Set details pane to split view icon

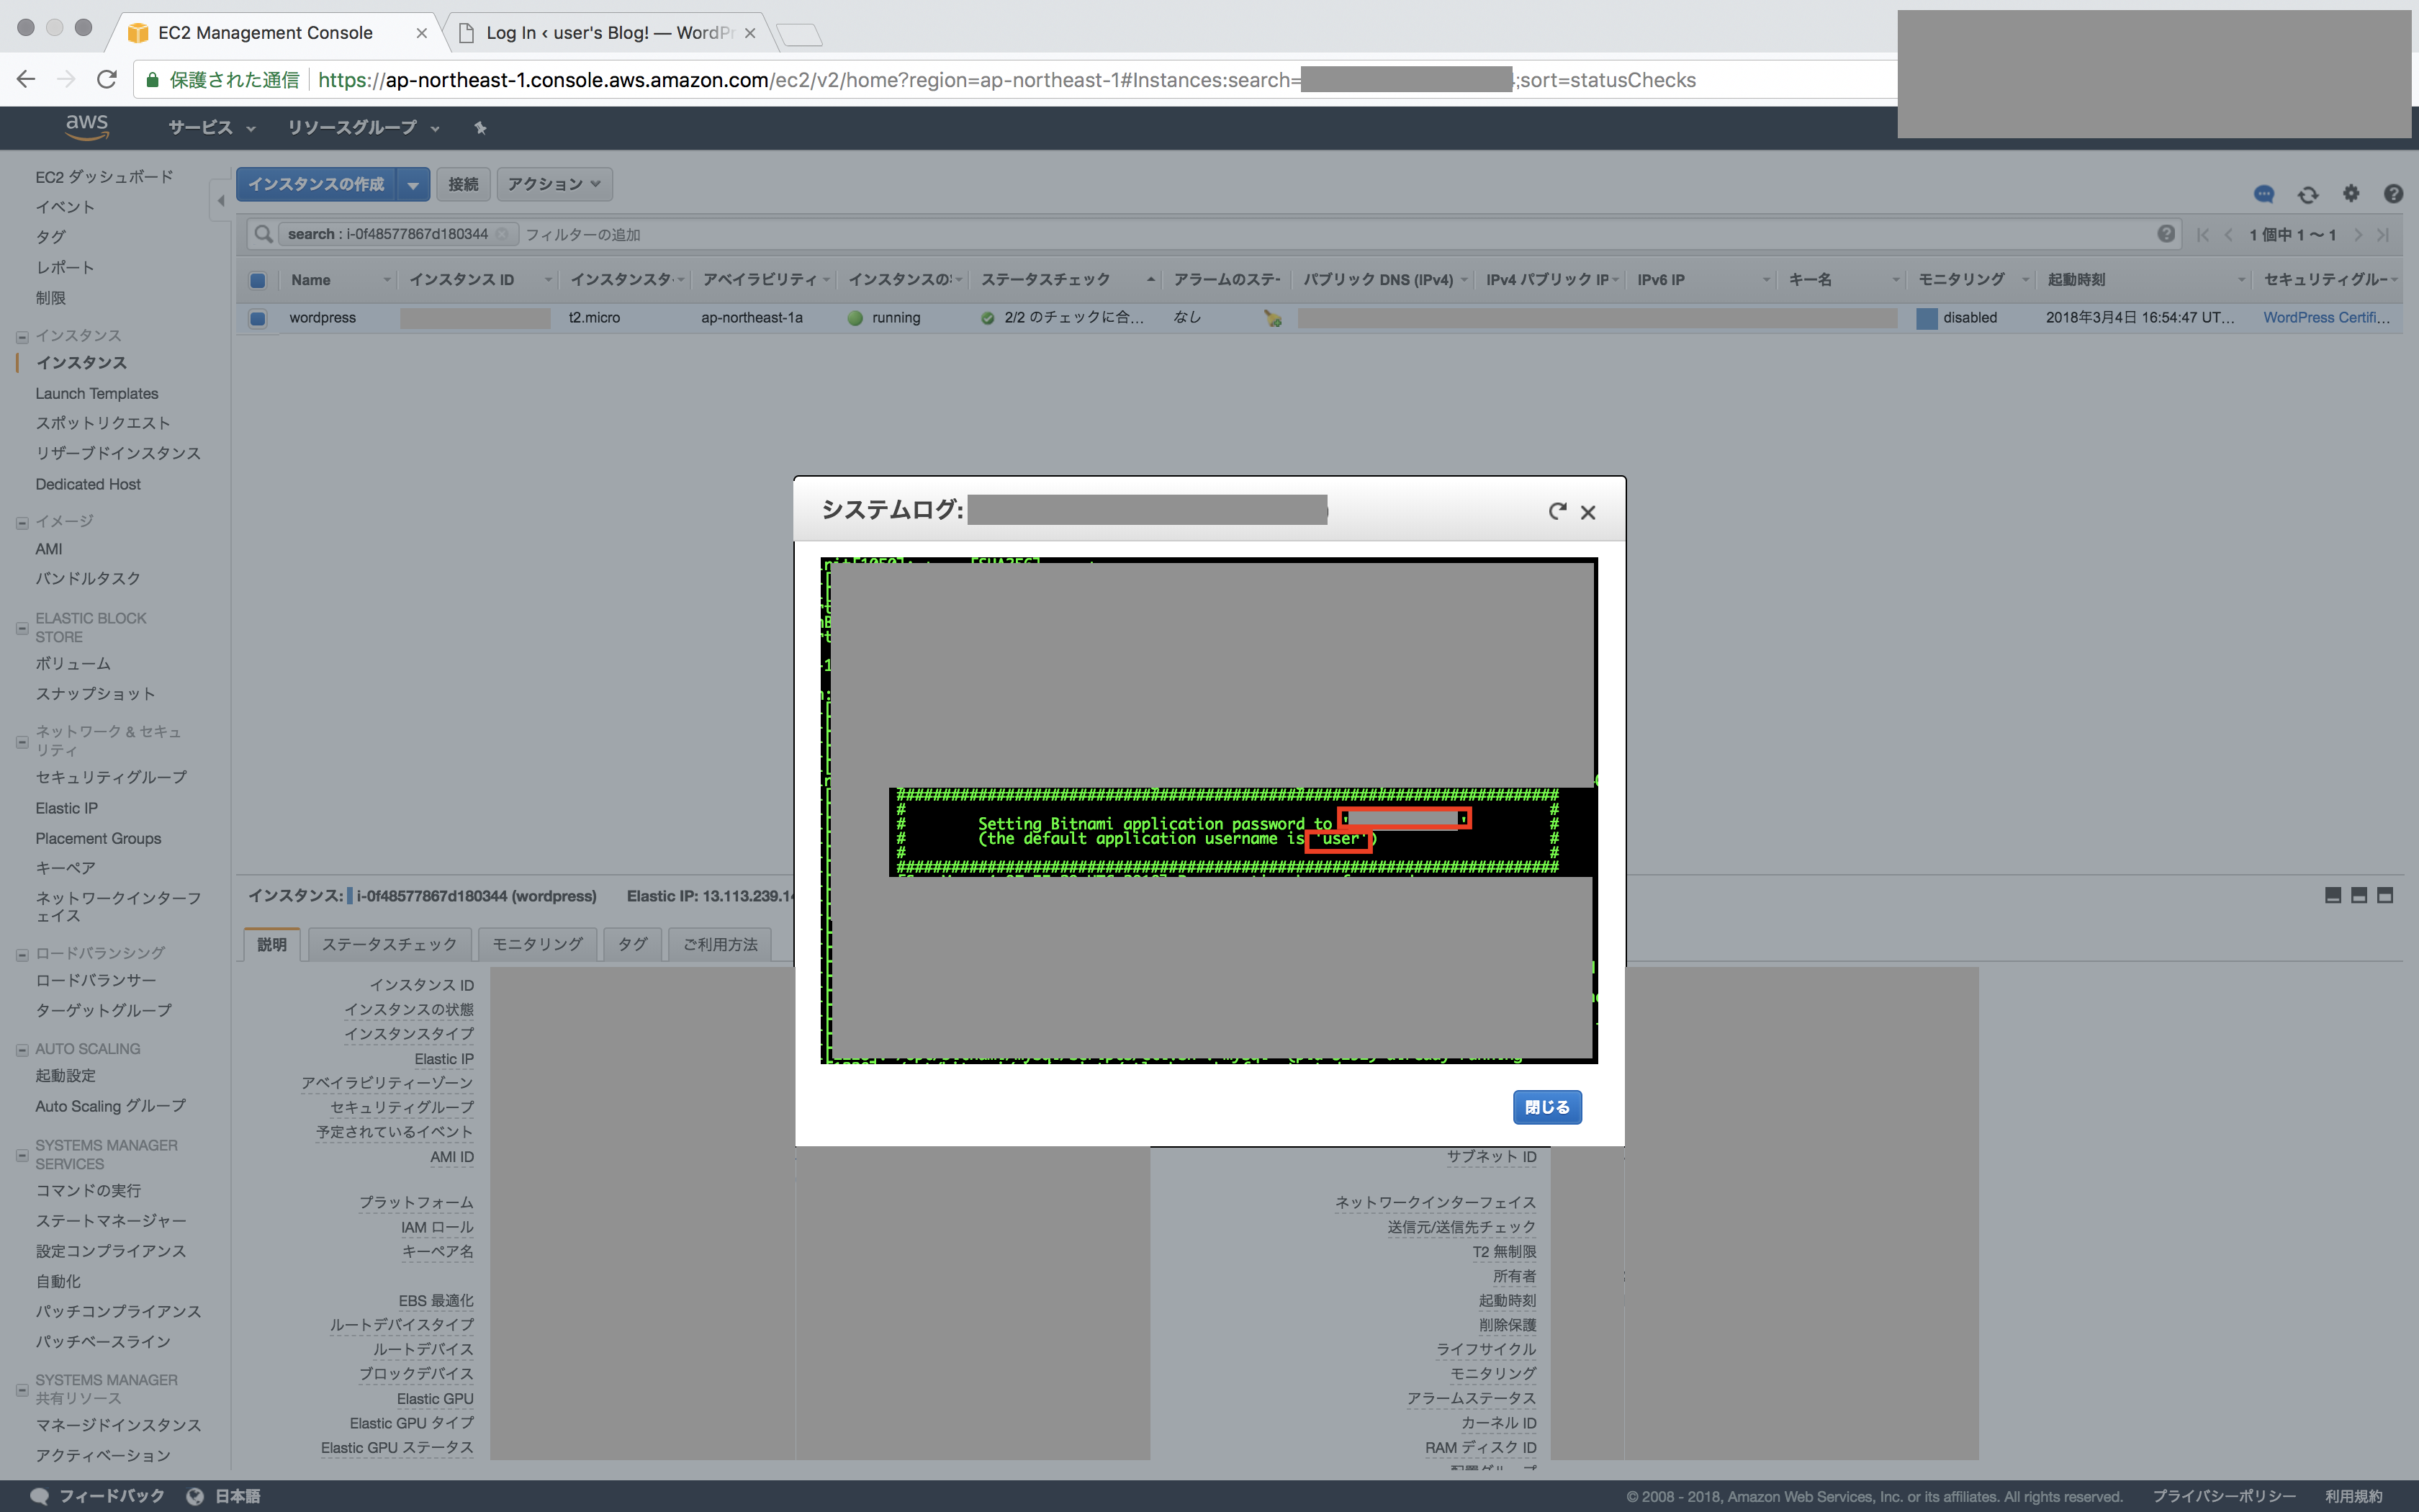pyautogui.click(x=2359, y=895)
